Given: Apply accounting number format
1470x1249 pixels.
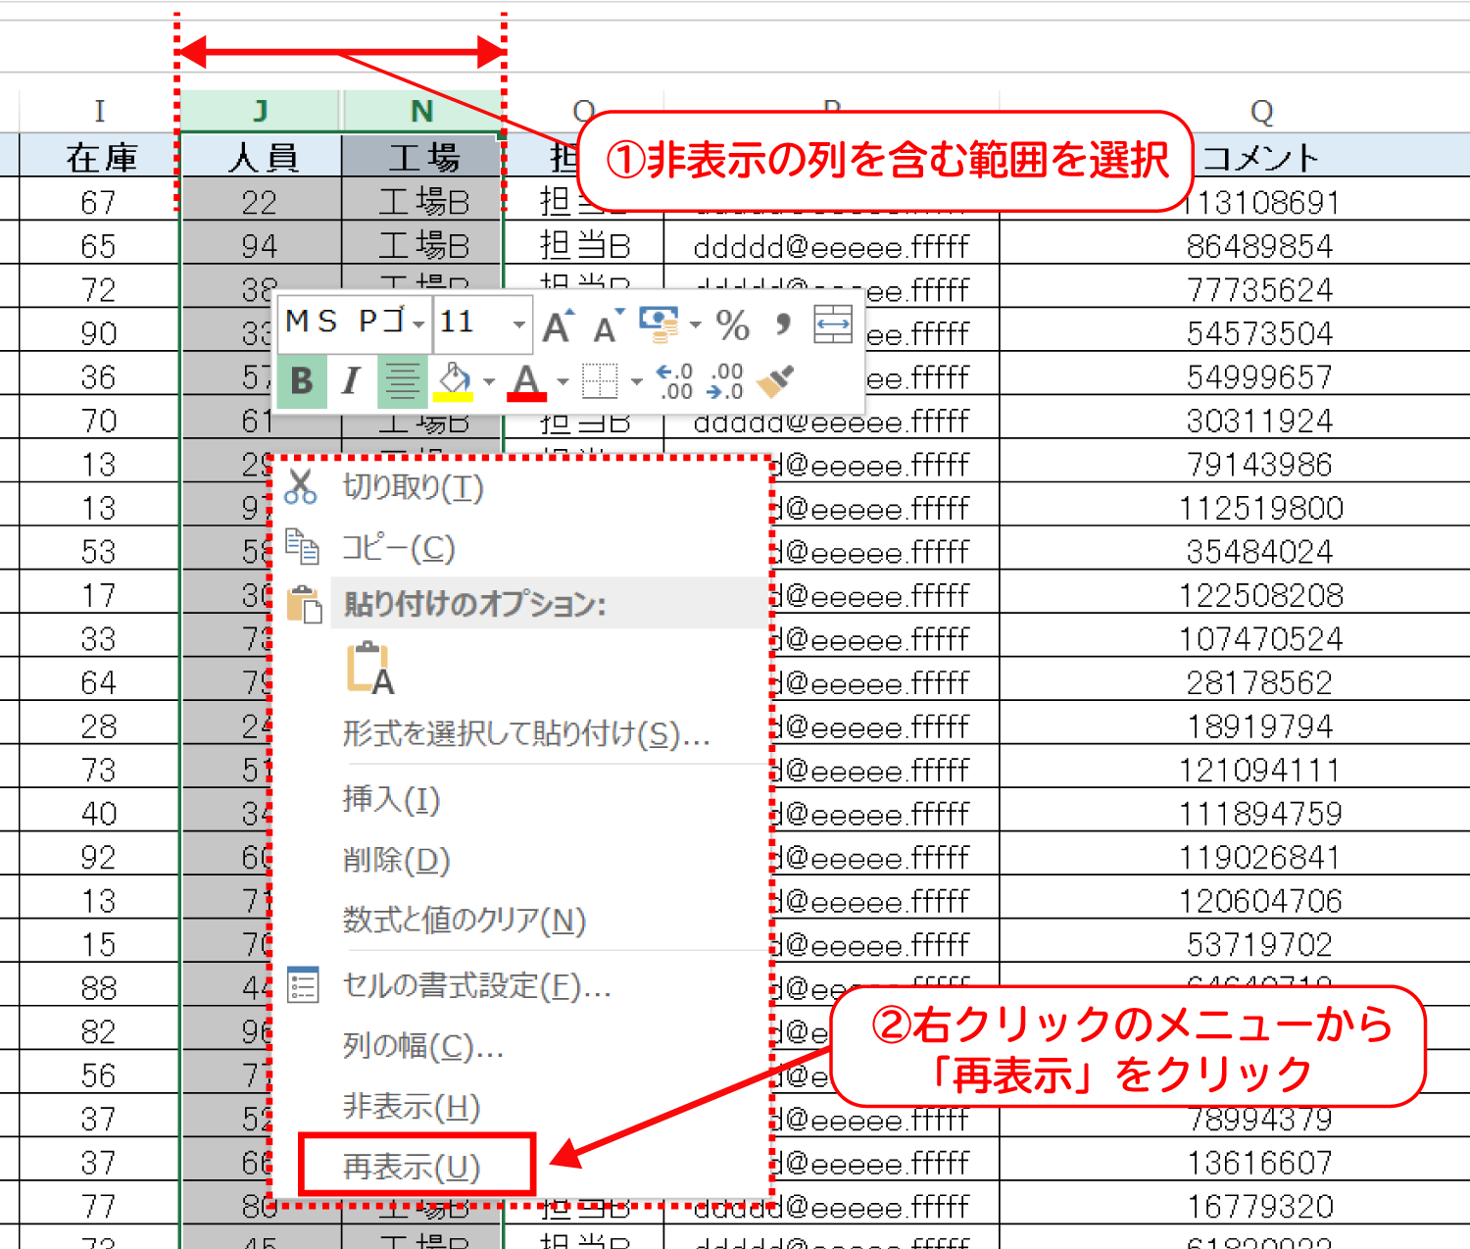Looking at the screenshot, I should (659, 325).
